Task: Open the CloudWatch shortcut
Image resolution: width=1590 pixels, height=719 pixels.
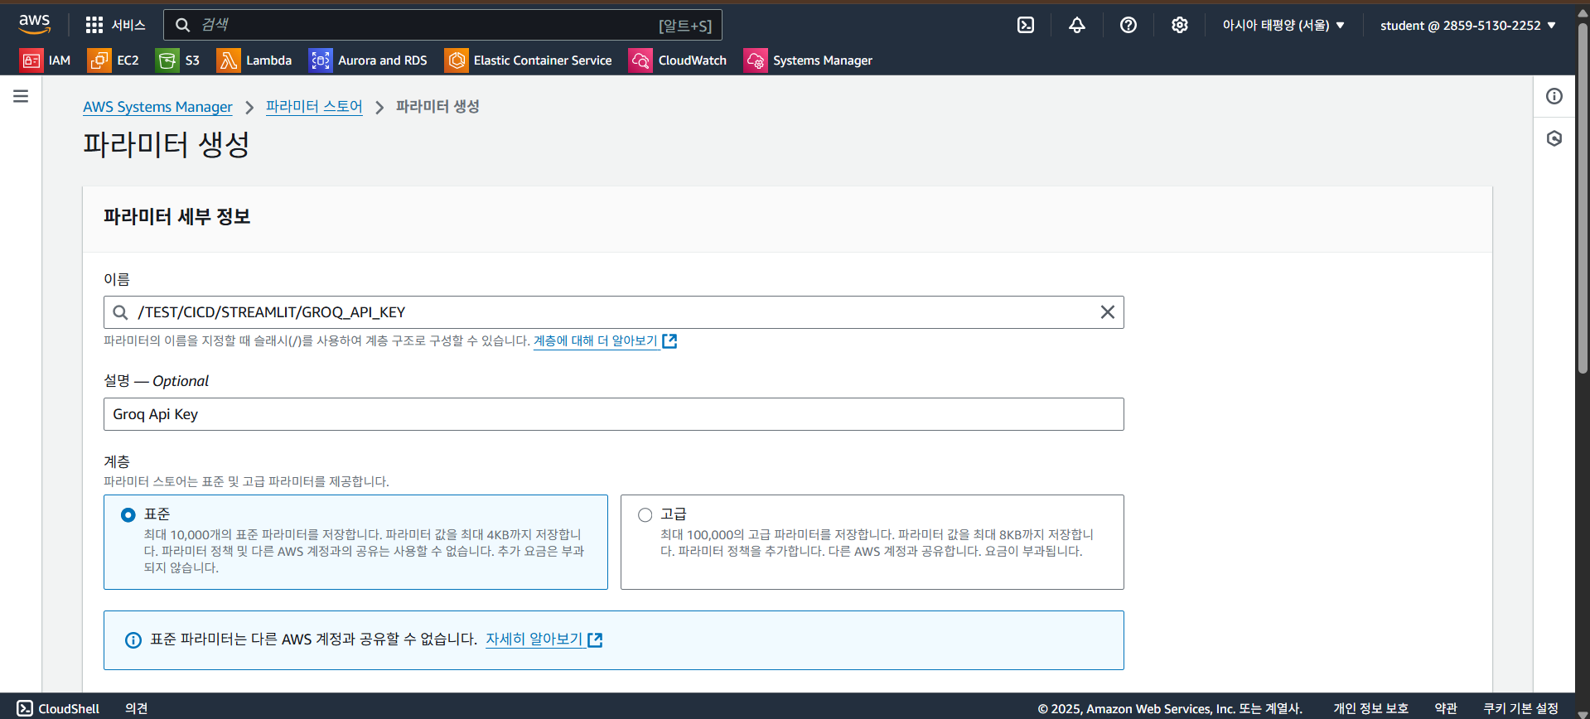Action: click(x=678, y=60)
